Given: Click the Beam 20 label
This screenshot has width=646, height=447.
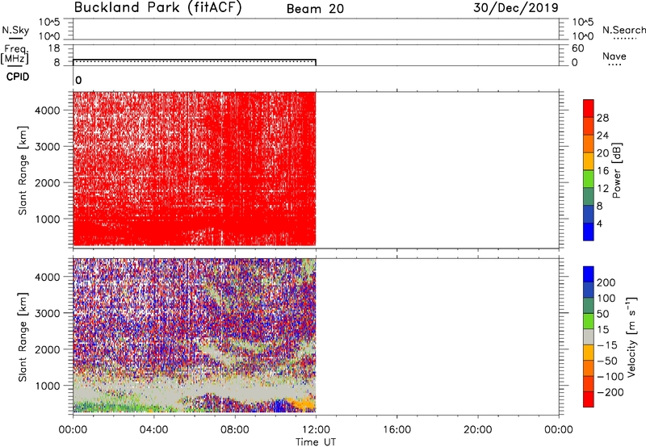Looking at the screenshot, I should point(315,9).
